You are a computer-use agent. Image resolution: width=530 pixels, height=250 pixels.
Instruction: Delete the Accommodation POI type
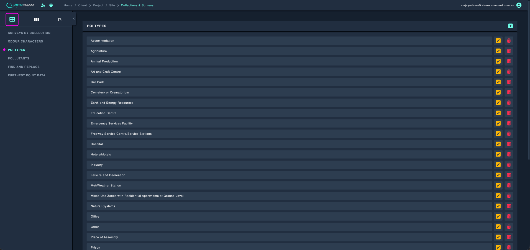click(509, 41)
